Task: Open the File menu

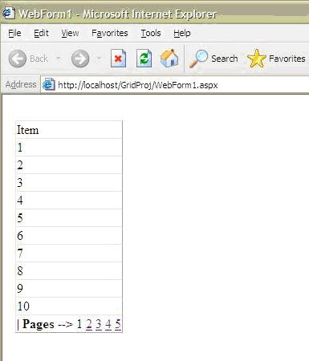Action: point(14,33)
